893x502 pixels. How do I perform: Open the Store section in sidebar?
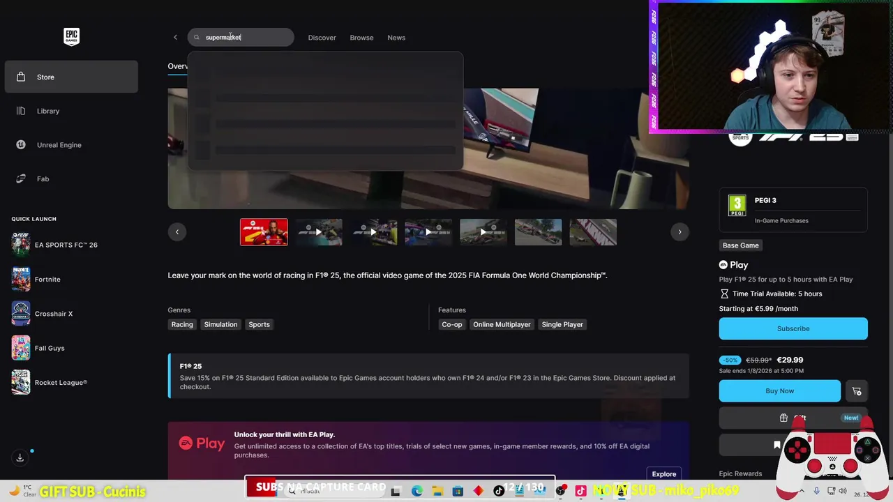click(x=71, y=77)
